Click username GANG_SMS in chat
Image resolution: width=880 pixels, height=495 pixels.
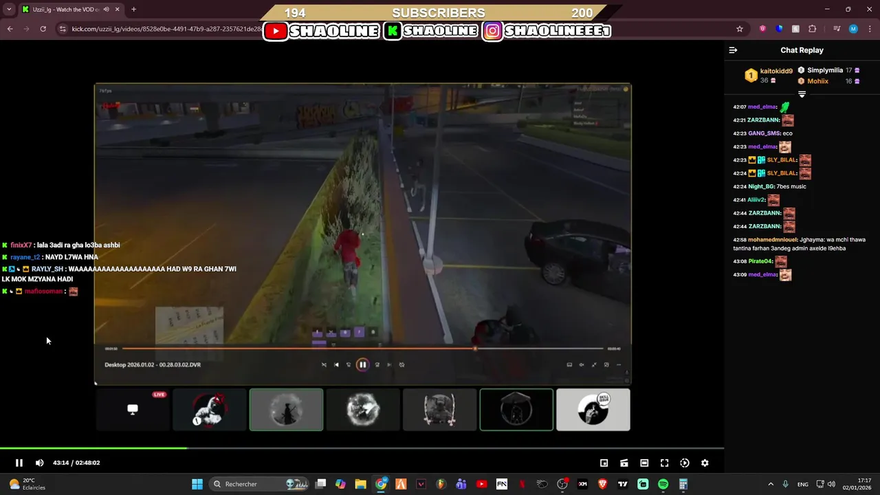[x=764, y=133]
